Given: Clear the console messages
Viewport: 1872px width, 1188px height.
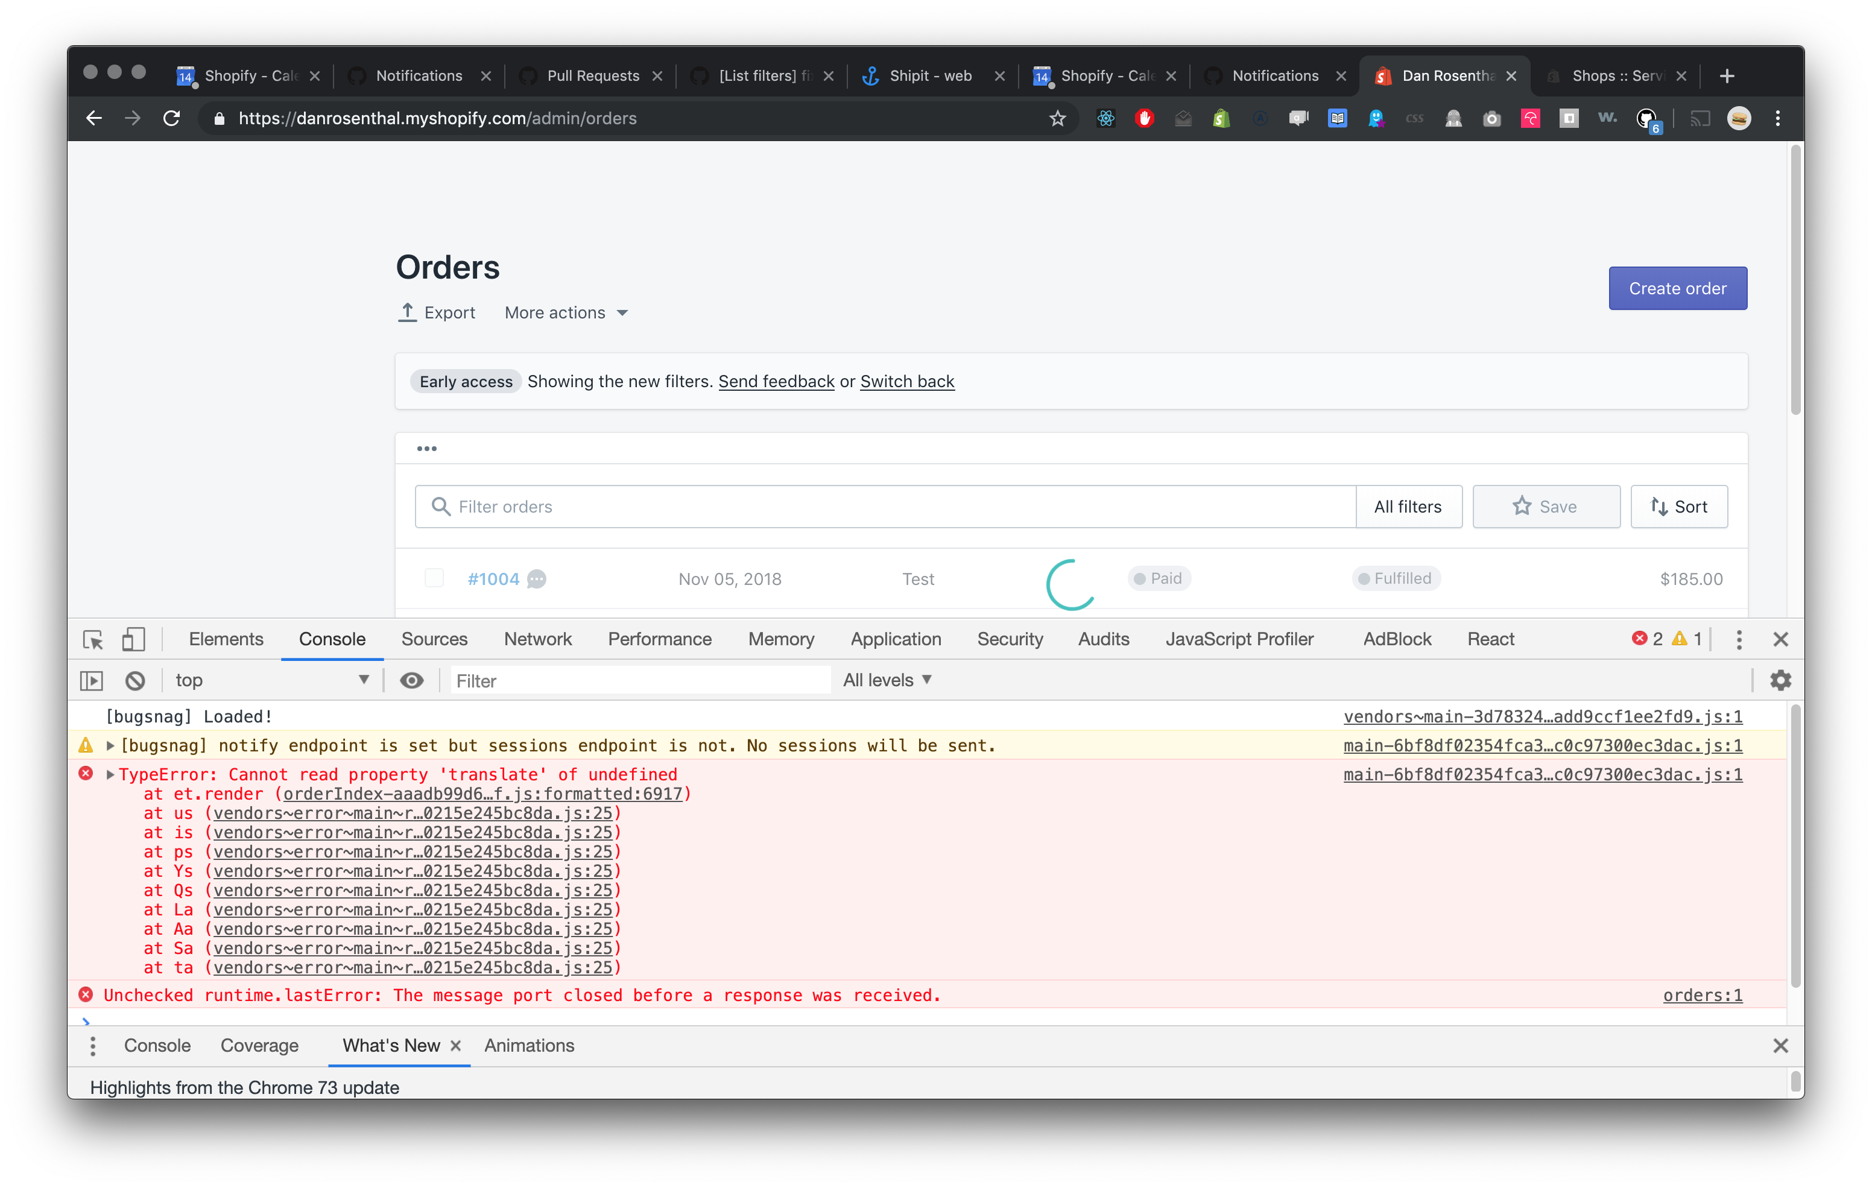Looking at the screenshot, I should (x=135, y=680).
